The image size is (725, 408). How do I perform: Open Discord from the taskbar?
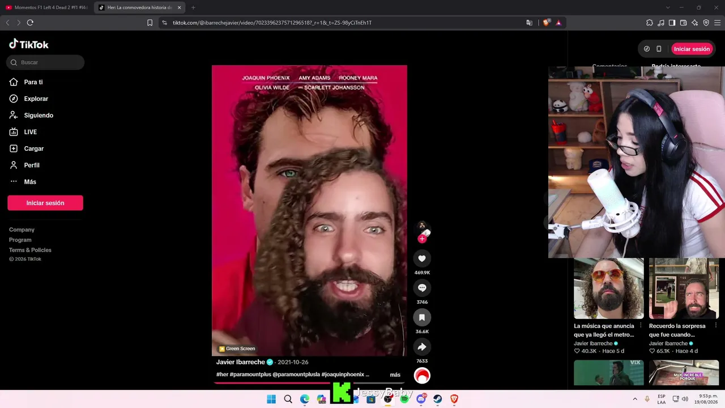(x=421, y=399)
